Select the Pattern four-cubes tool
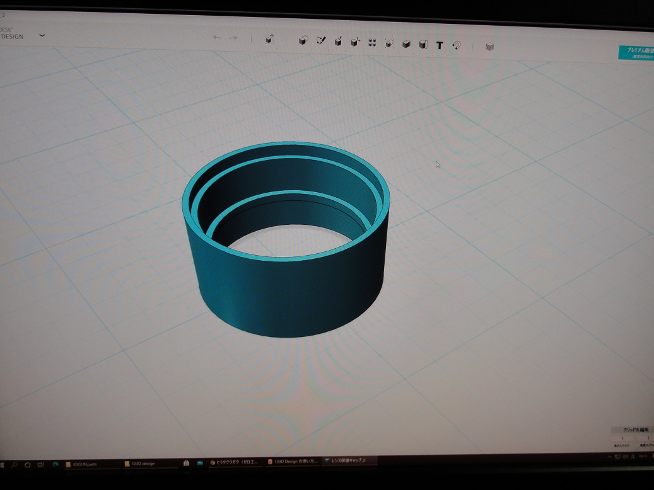 click(x=372, y=42)
